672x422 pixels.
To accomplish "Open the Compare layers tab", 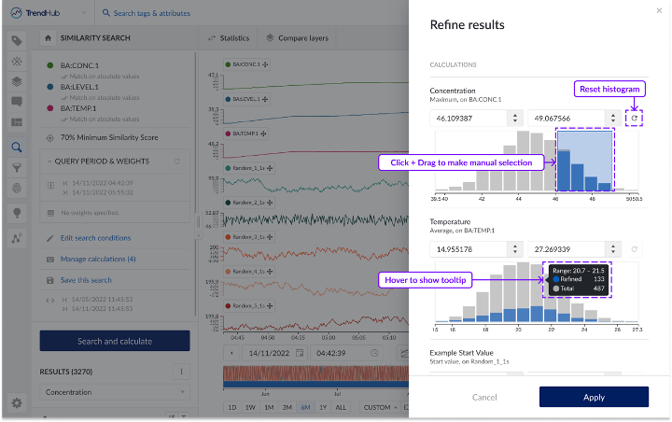I will pos(297,38).
